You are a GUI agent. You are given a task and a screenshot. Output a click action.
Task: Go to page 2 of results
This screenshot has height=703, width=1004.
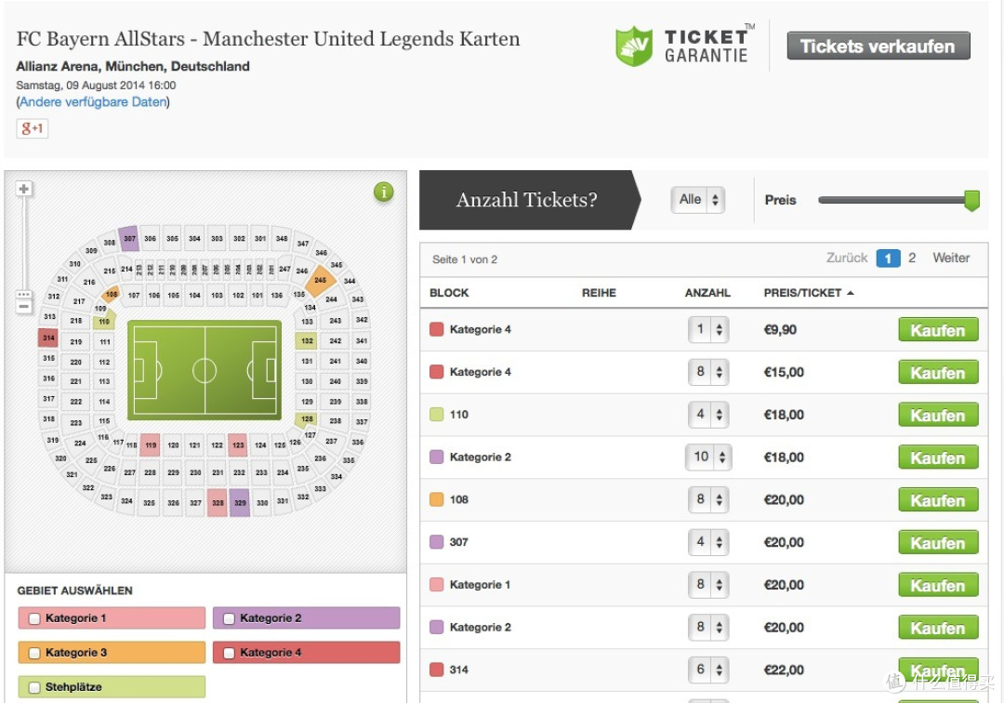[912, 258]
